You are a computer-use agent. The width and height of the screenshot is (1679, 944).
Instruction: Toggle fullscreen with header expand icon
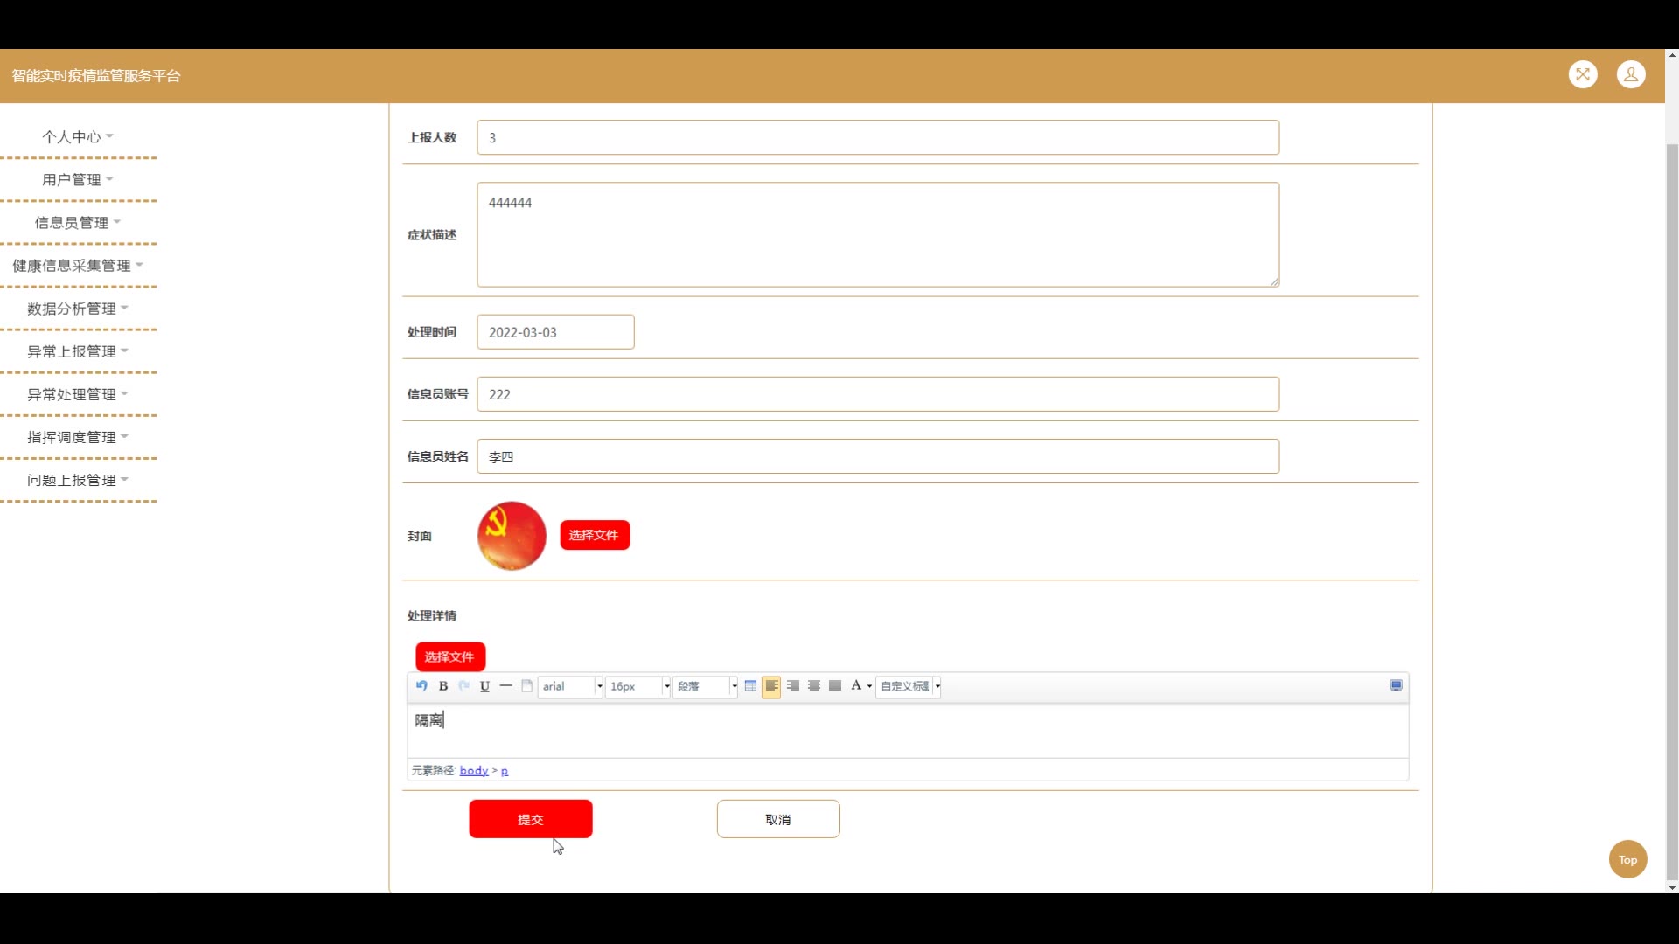tap(1582, 75)
